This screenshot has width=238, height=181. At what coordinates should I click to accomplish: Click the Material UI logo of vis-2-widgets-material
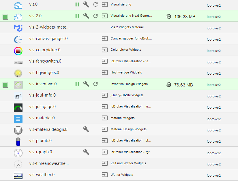coord(18,28)
